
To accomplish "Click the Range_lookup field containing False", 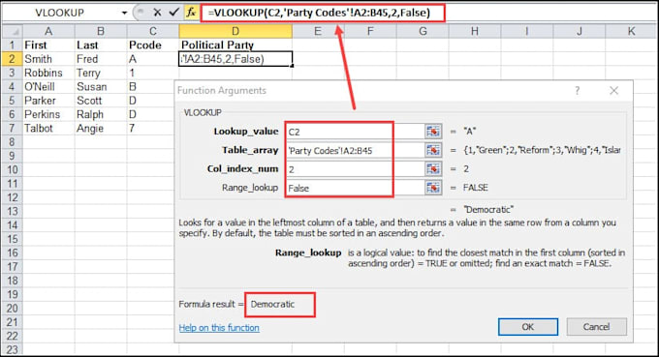I will point(355,188).
